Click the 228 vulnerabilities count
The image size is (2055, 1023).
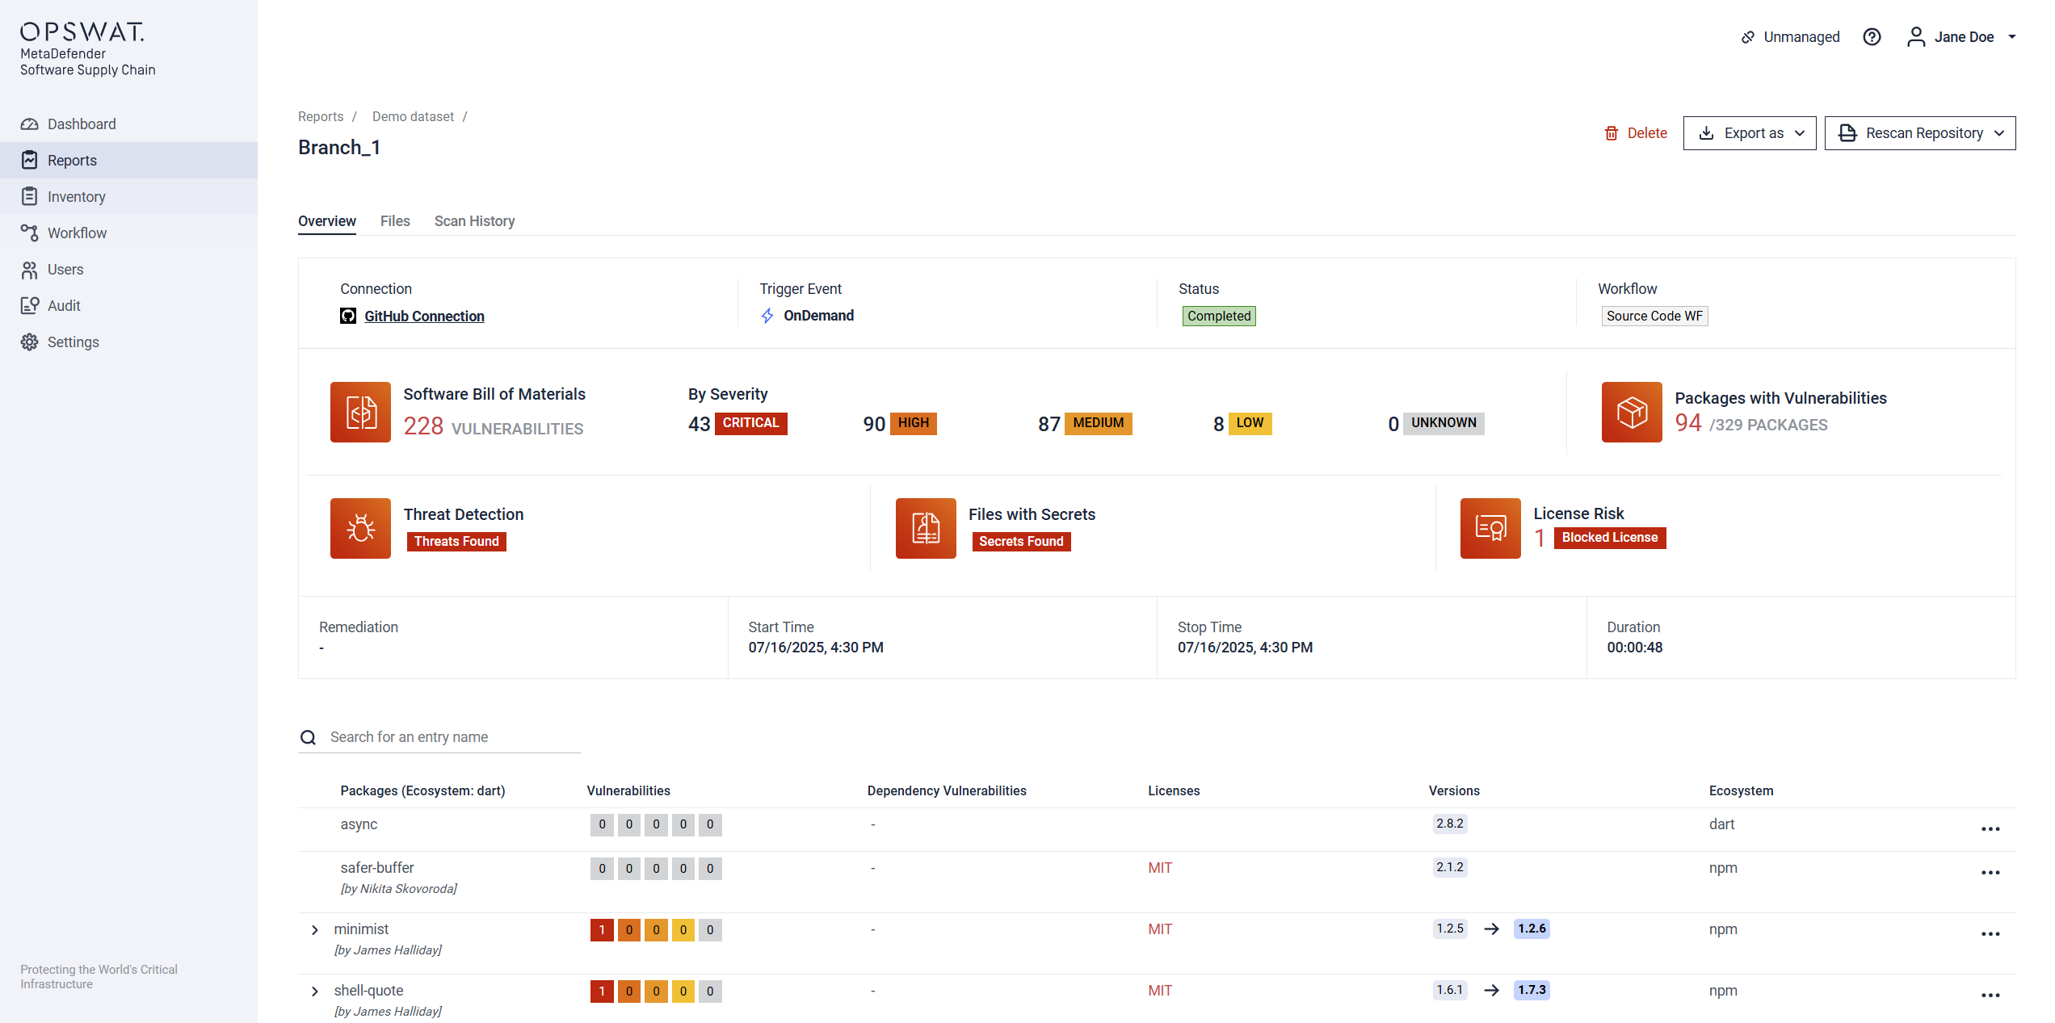point(423,426)
